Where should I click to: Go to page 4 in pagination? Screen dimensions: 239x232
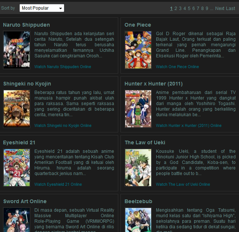pyautogui.click(x=185, y=9)
